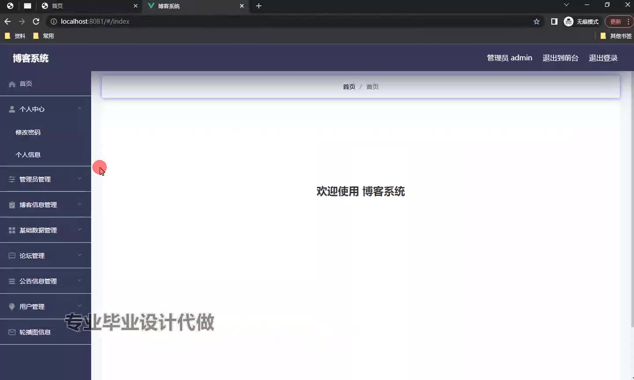Click the site info icon in address bar
The height and width of the screenshot is (380, 634).
pos(54,22)
